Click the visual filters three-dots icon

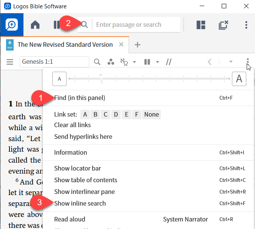[111, 62]
